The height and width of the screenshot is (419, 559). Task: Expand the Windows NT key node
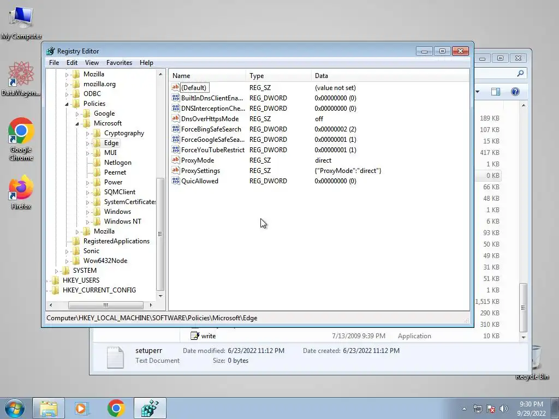[x=87, y=222]
